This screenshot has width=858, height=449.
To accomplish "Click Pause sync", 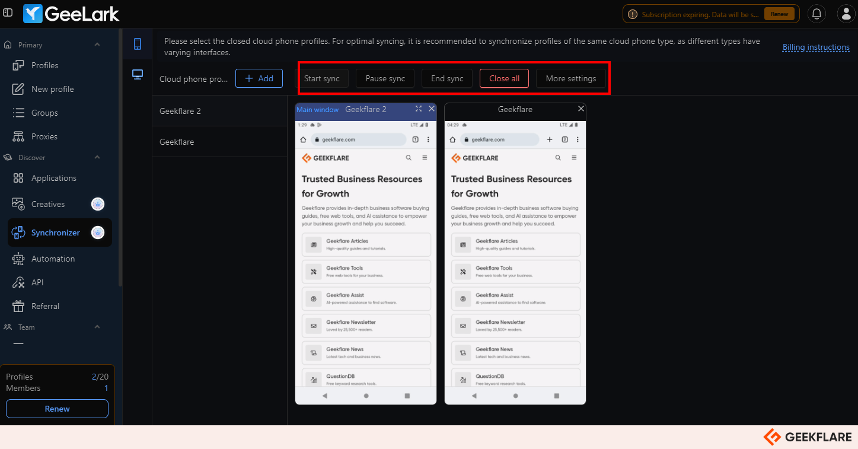I will click(x=385, y=78).
